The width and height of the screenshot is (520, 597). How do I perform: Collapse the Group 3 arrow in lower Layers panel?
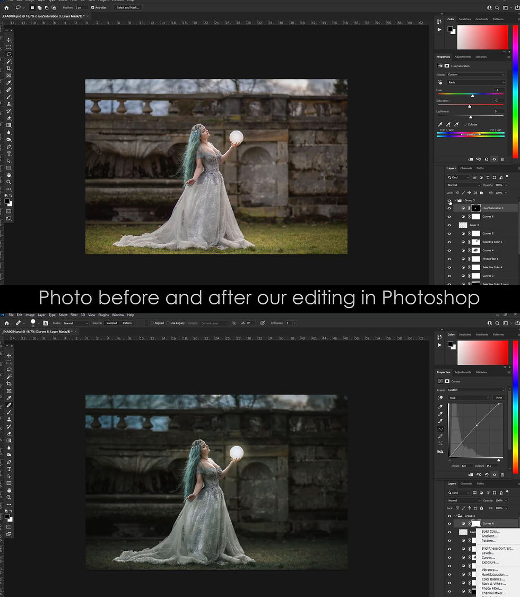pos(455,516)
